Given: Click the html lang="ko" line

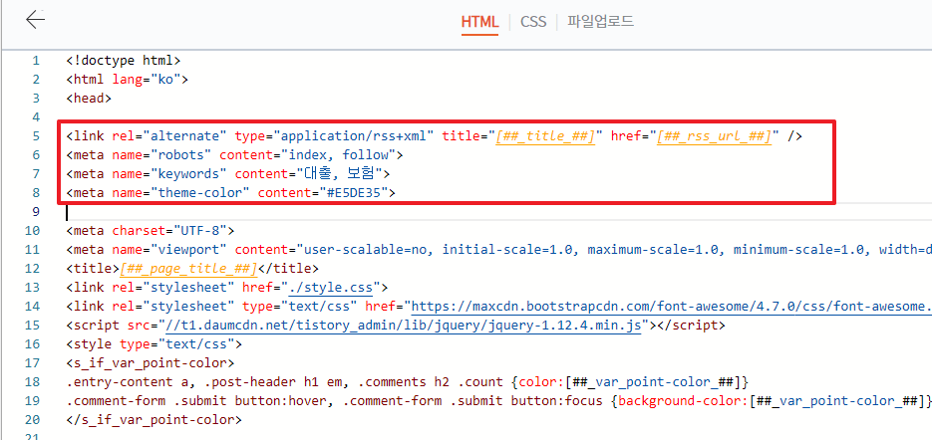Looking at the screenshot, I should pyautogui.click(x=128, y=80).
